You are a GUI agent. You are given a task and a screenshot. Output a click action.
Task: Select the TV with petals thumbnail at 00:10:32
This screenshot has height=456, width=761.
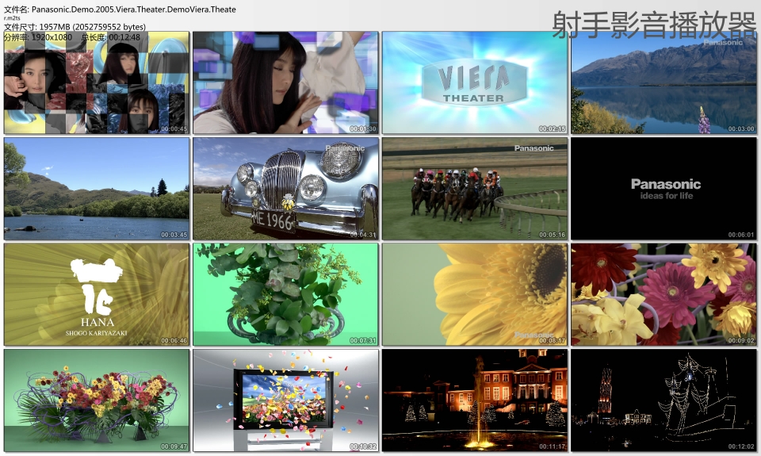tap(286, 400)
